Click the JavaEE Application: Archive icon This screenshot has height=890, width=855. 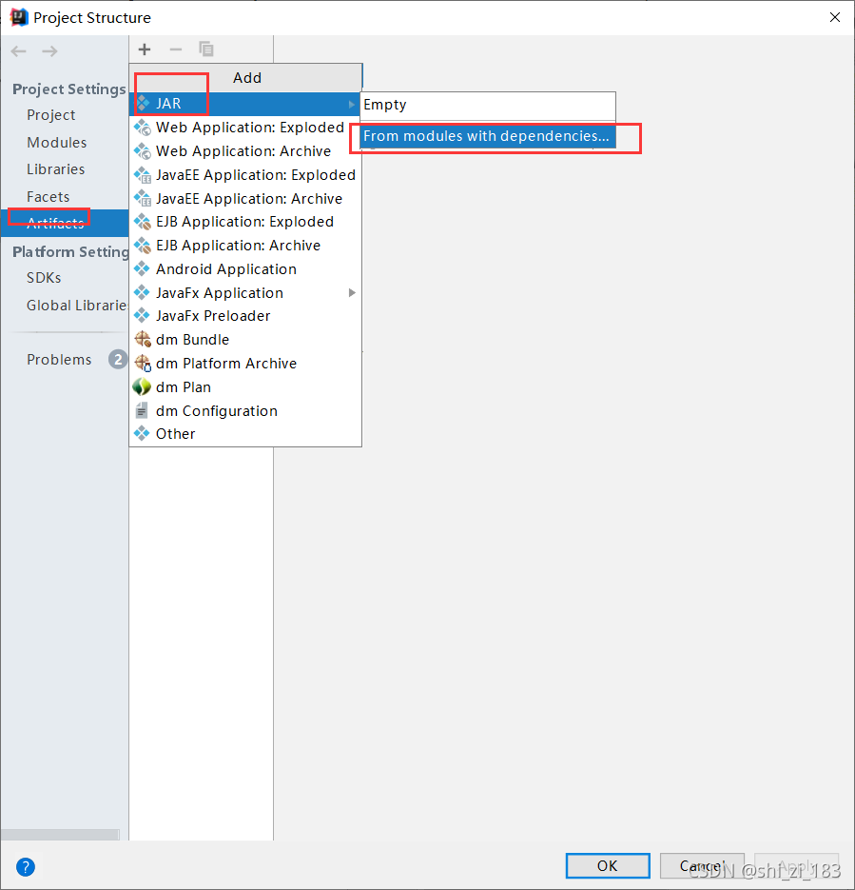coord(143,199)
